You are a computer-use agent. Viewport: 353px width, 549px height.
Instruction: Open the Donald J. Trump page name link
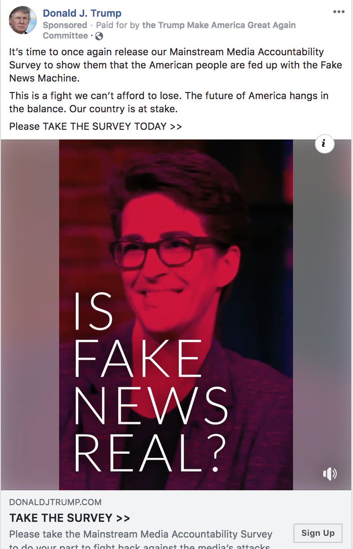(x=82, y=13)
